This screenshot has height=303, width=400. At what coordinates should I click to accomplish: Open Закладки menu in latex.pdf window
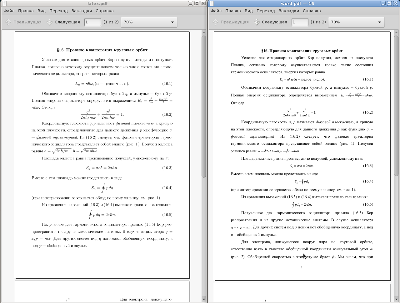(x=82, y=11)
